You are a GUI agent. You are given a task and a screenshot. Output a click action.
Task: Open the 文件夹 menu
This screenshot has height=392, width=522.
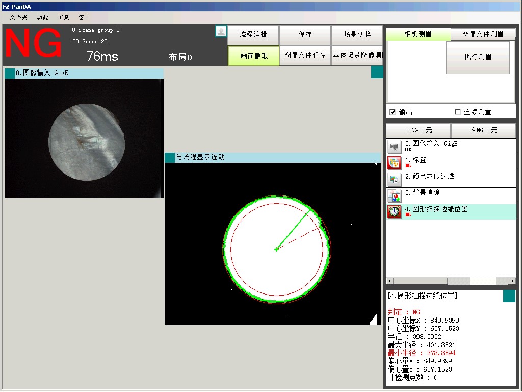click(x=18, y=17)
